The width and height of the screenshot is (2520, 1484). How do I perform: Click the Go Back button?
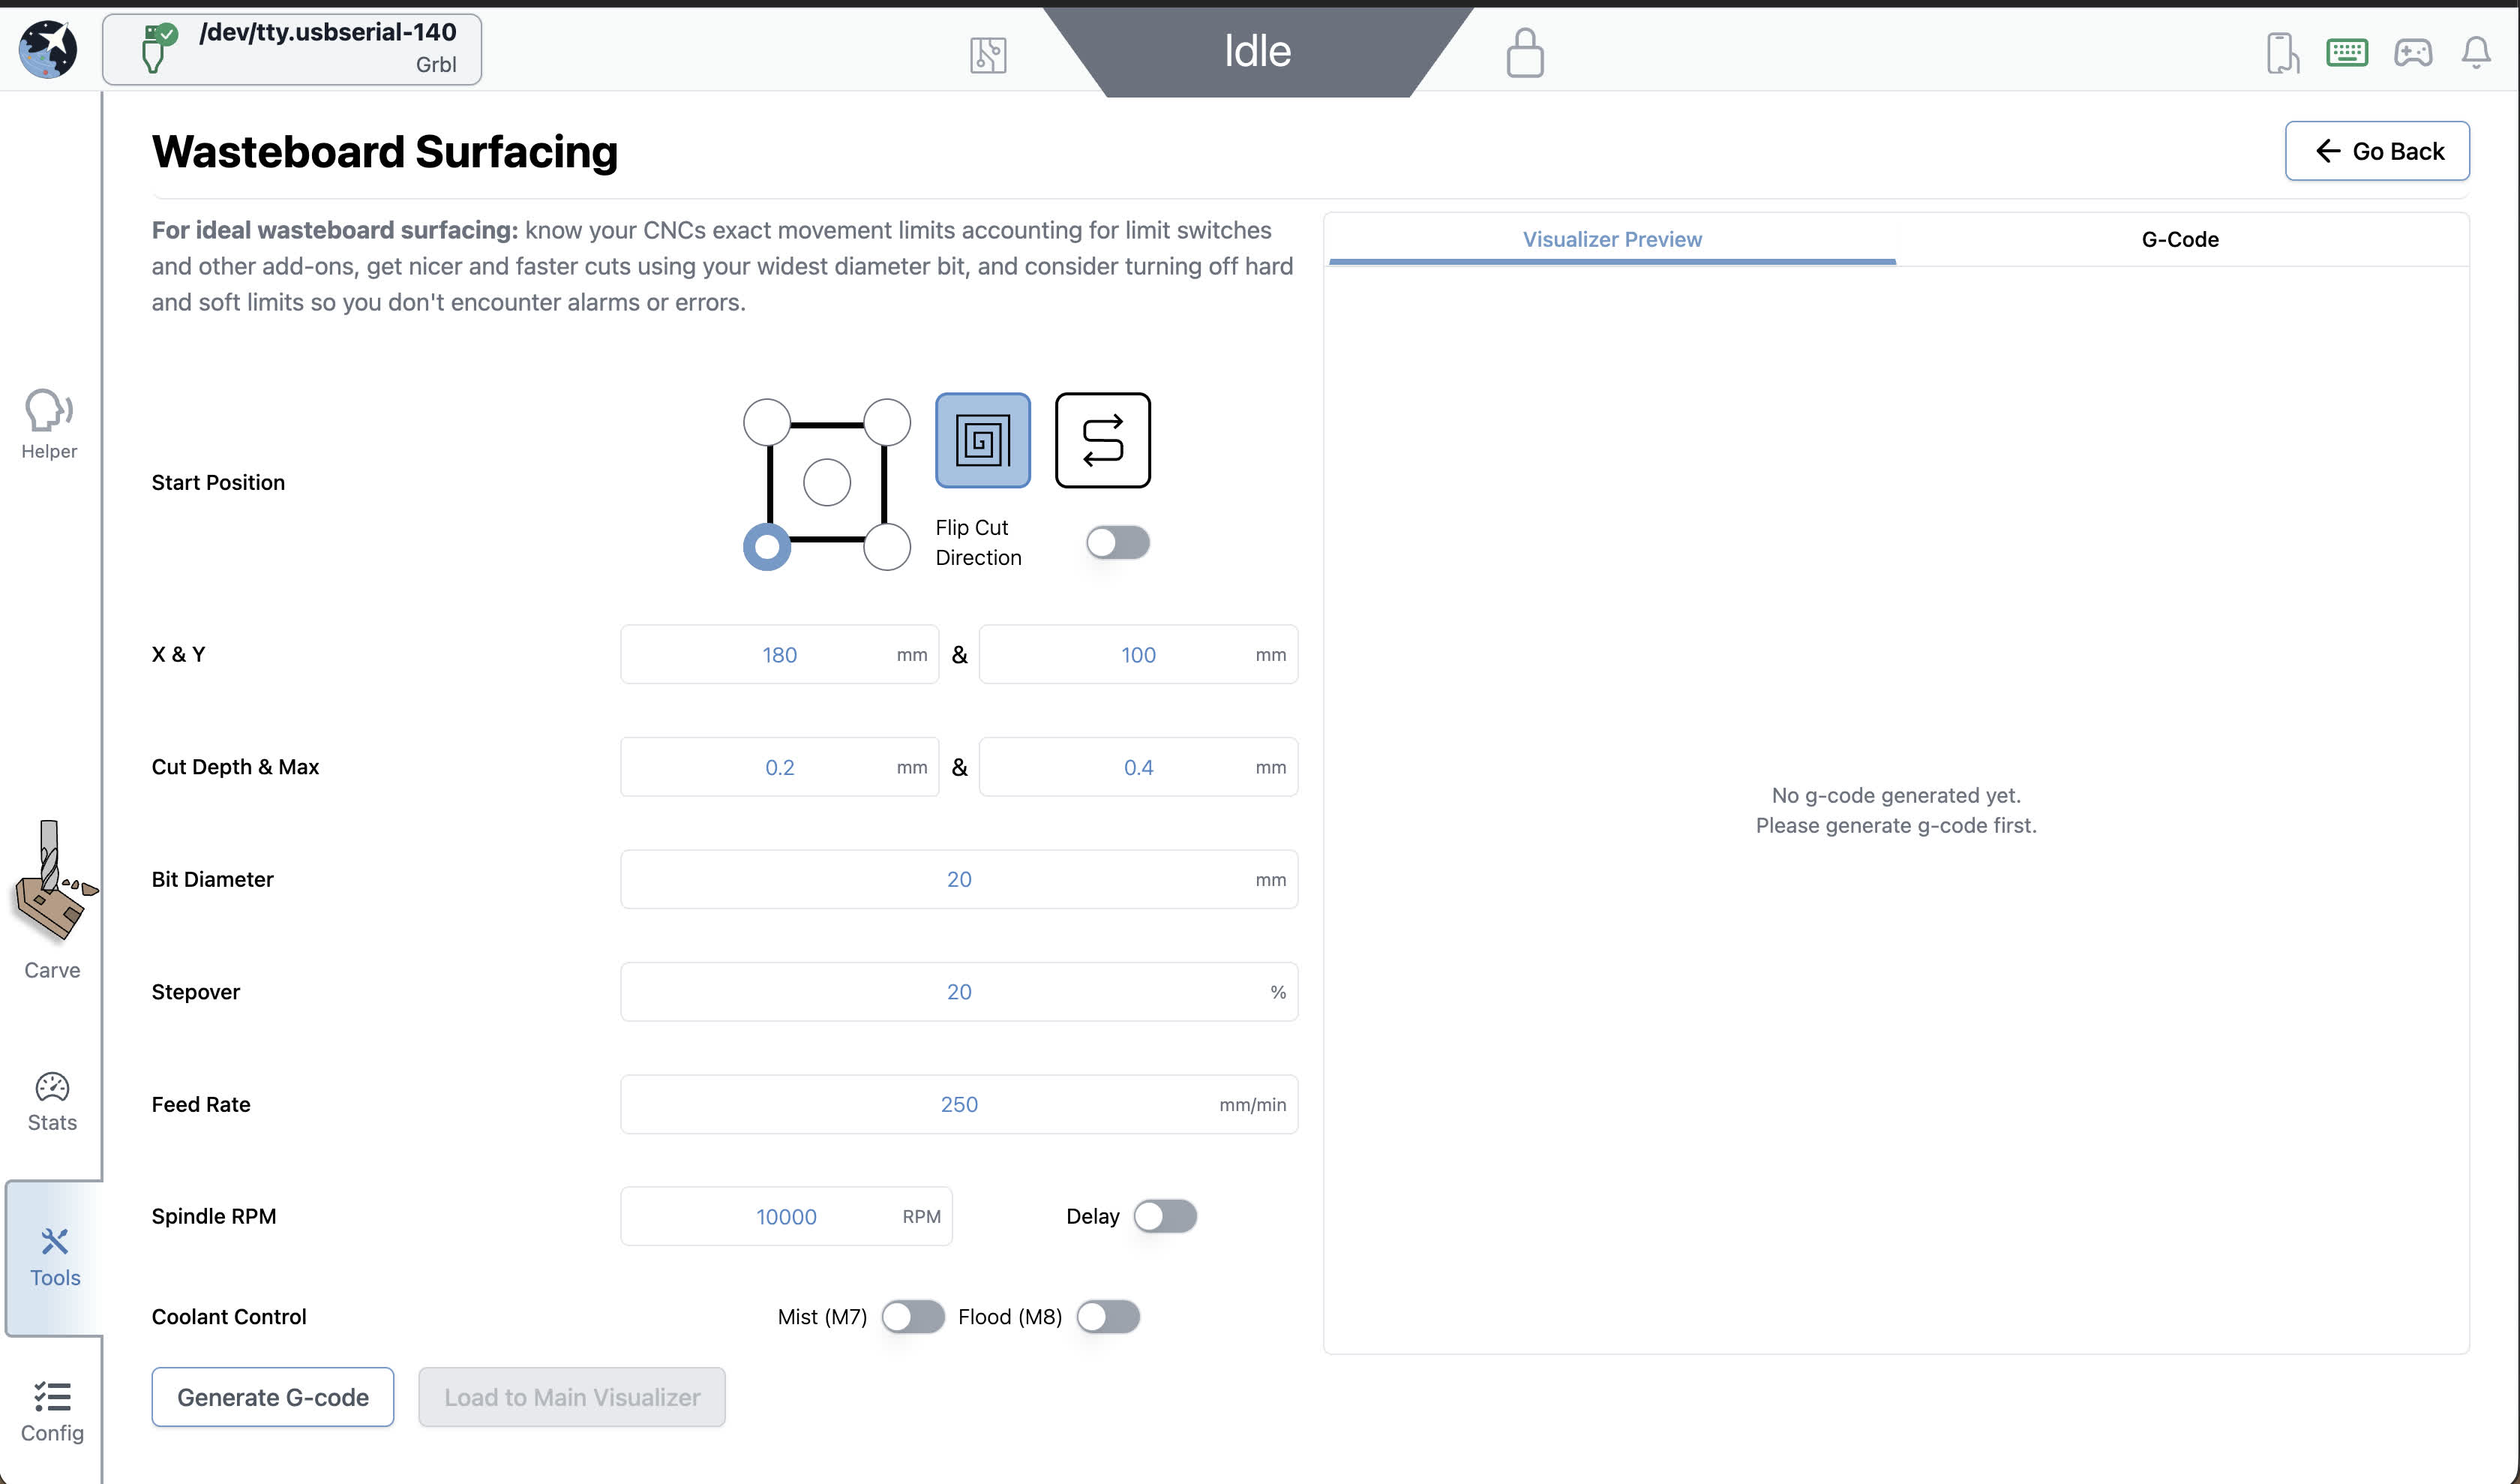2376,151
